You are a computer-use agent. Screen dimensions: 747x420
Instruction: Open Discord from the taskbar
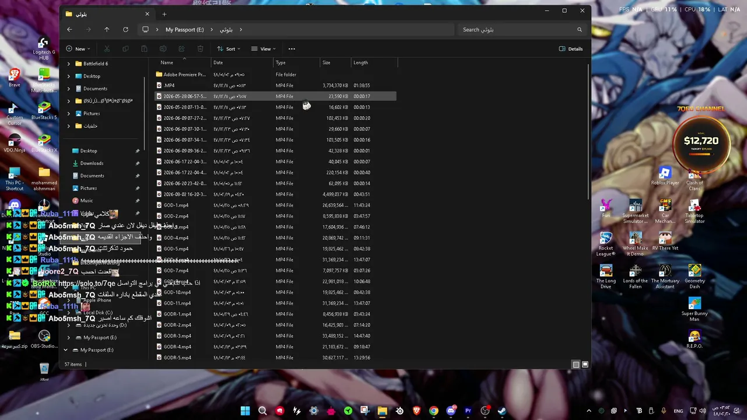(x=451, y=411)
